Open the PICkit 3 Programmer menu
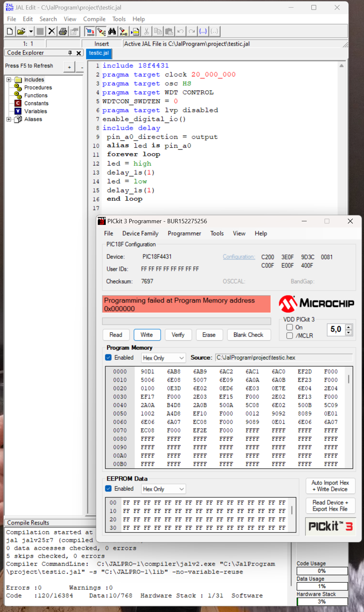The width and height of the screenshot is (364, 612). [x=184, y=233]
